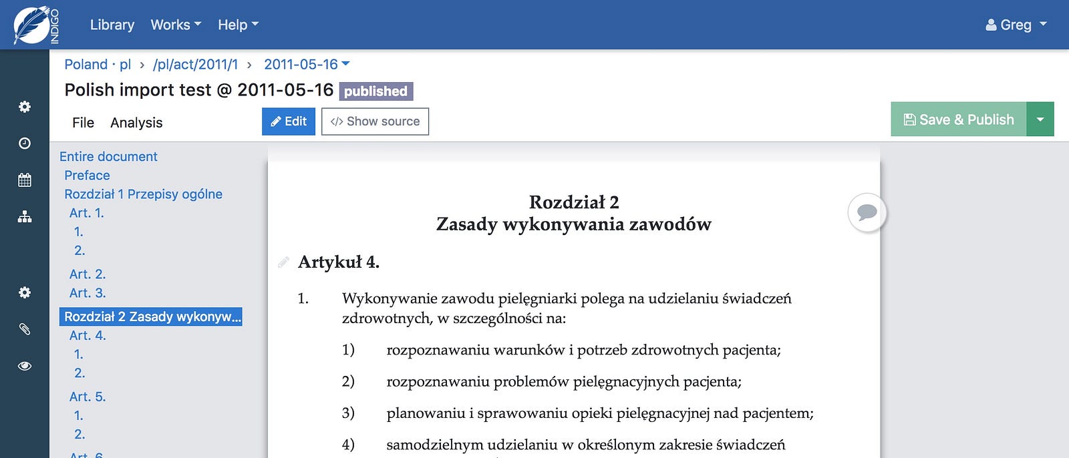Select Art. 5. in the outline
This screenshot has width=1069, height=458.
pyautogui.click(x=88, y=397)
